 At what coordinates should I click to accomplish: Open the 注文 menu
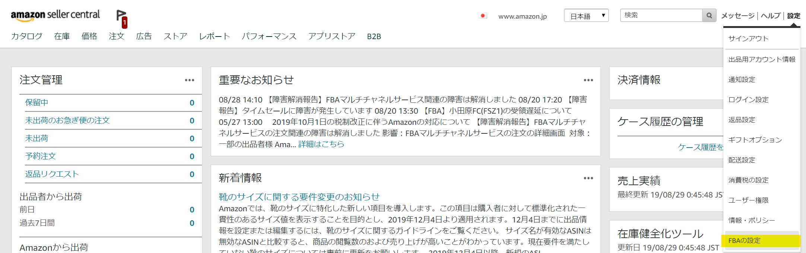point(117,36)
